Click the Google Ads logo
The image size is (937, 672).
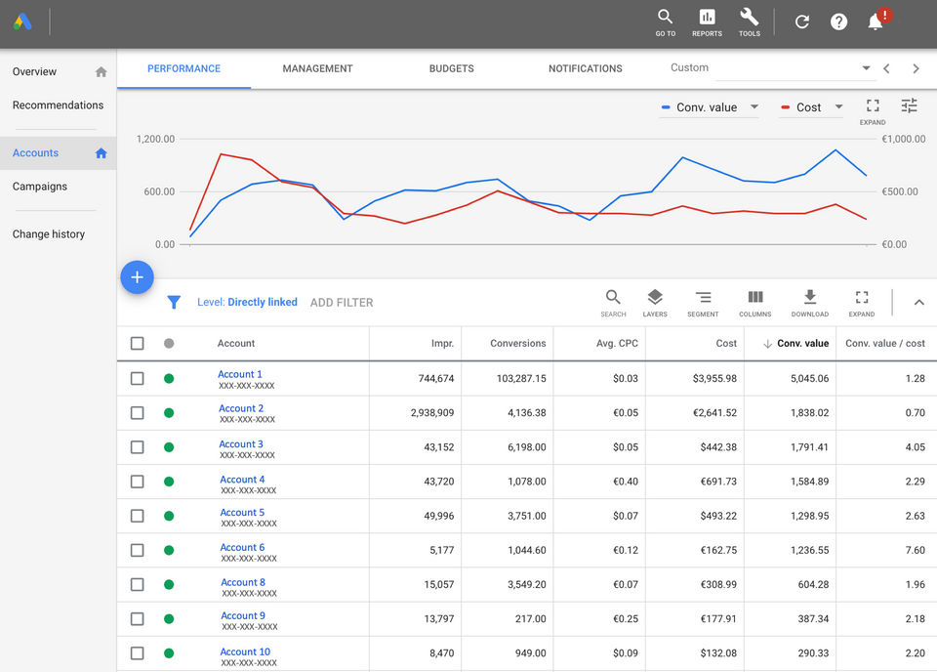click(22, 22)
